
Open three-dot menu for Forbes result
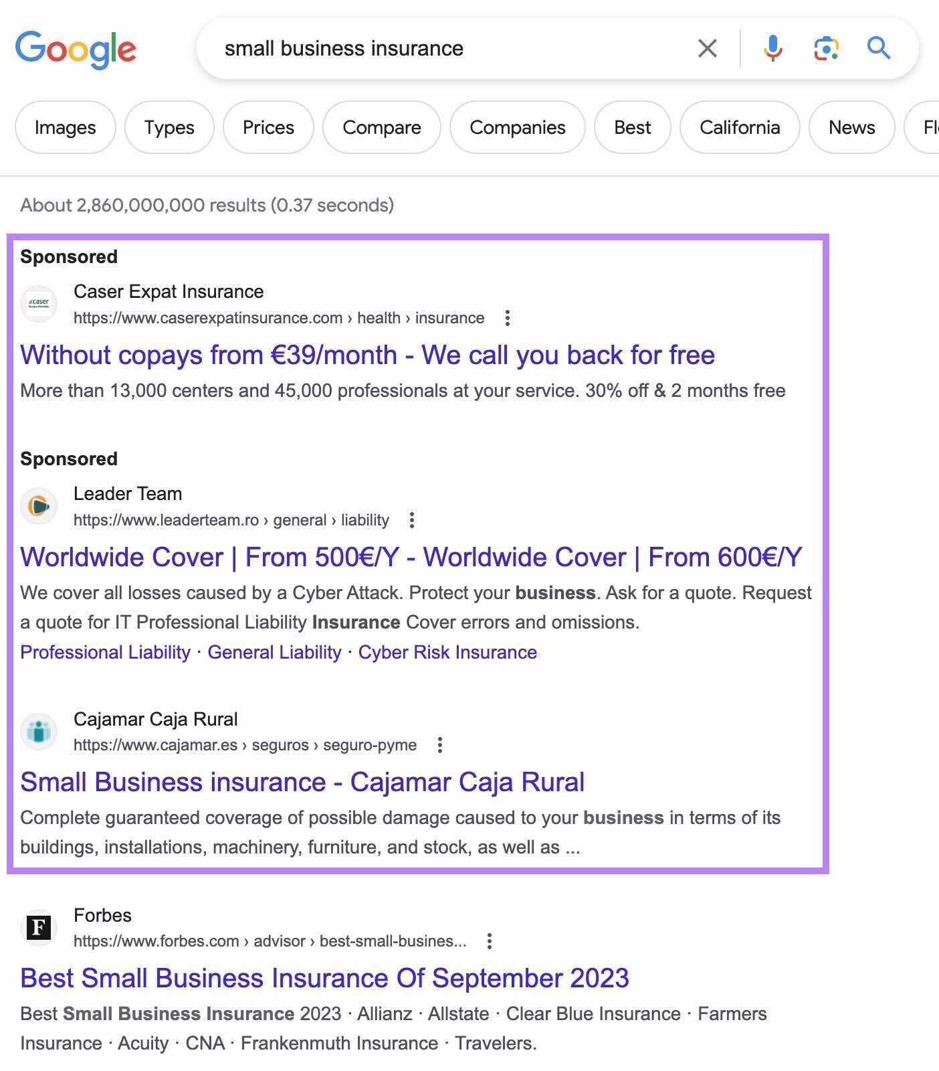490,941
